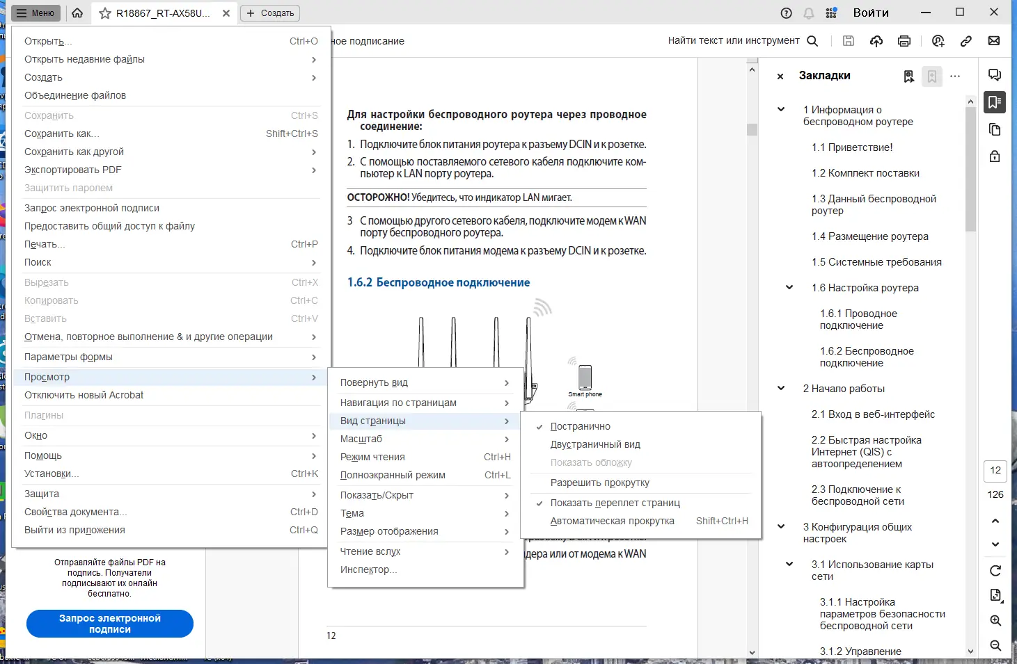Expand Открыть недавние файлы submenu
Viewport: 1017px width, 664px height.
[x=171, y=59]
